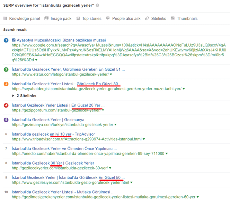Click the seyahatdergisi.com URL
Screen dimensions: 230x205
pyautogui.click(x=97, y=89)
